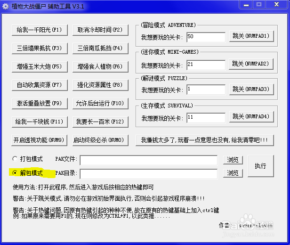This screenshot has height=245, width=290.
Task: Click 三倍南瓜抵挡 (F4) button
Action: click(x=100, y=49)
